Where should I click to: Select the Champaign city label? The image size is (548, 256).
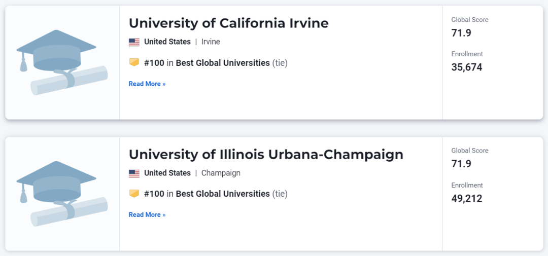[x=221, y=173]
